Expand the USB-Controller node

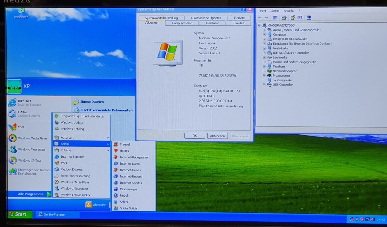pos(264,85)
